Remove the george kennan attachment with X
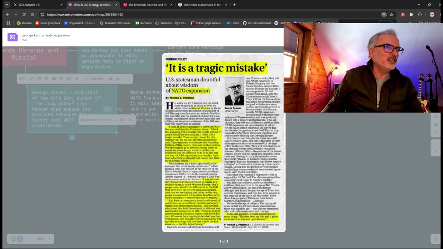Screen dimensions: 443x249 [130, 120]
